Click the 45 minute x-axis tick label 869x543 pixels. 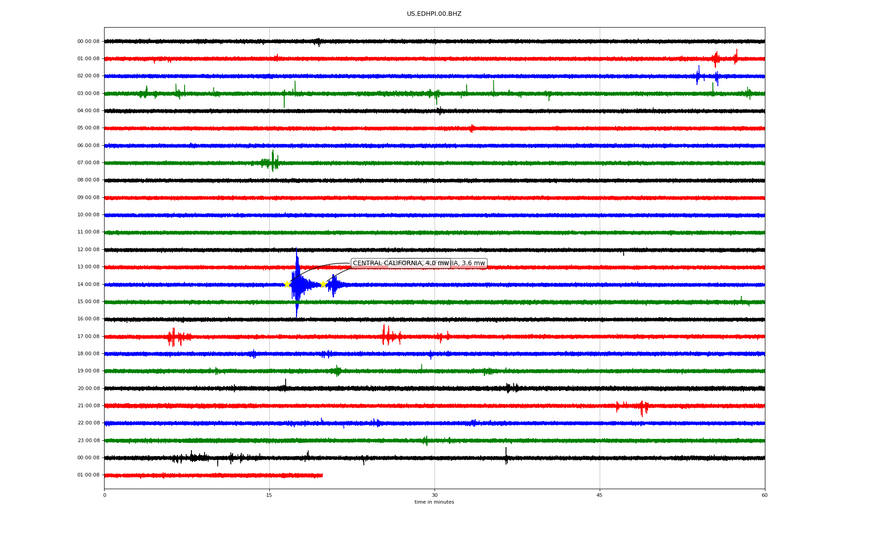click(599, 495)
